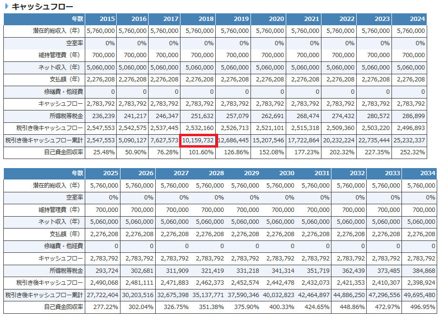The height and width of the screenshot is (319, 441).
Task: Click the 2024 column header
Action: tap(409, 19)
